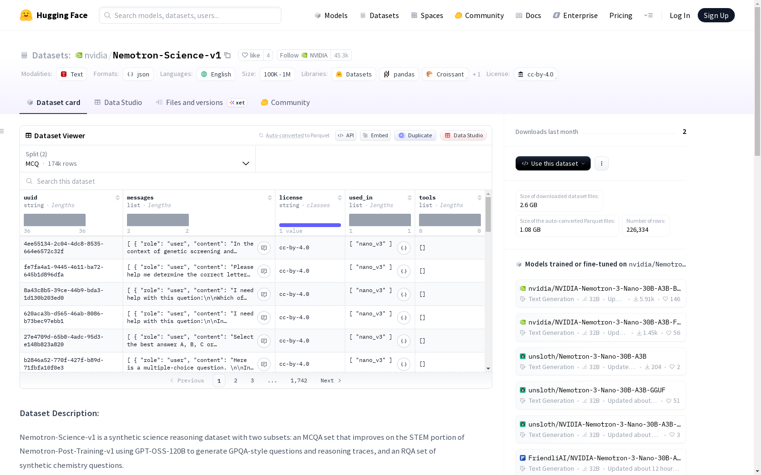Open chat view for the 'Please help me determine' row
The height and width of the screenshot is (475, 761).
click(x=264, y=271)
